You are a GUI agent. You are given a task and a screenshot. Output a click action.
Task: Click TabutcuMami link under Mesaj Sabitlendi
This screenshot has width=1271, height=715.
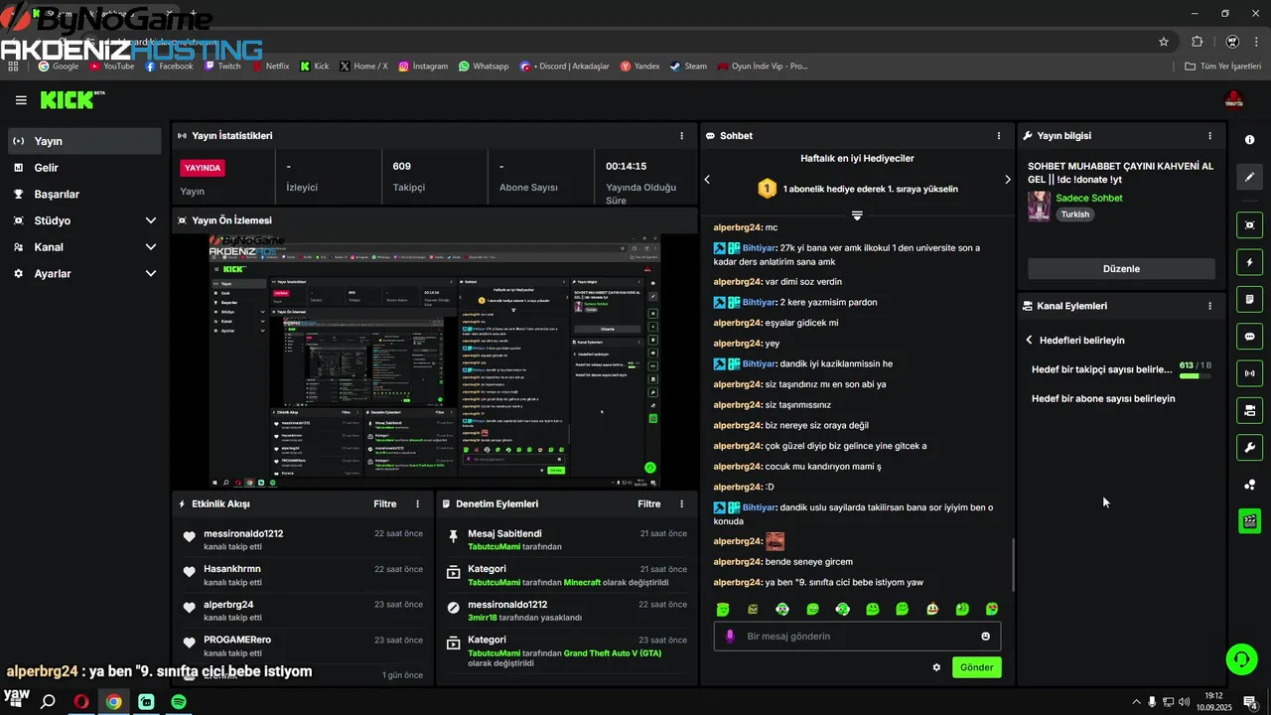click(x=494, y=547)
